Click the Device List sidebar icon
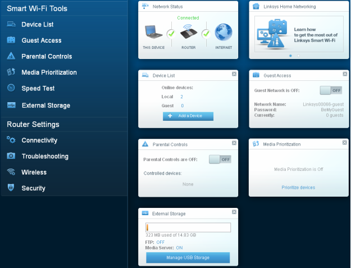Viewport: 351px width, 268px height. tap(11, 24)
